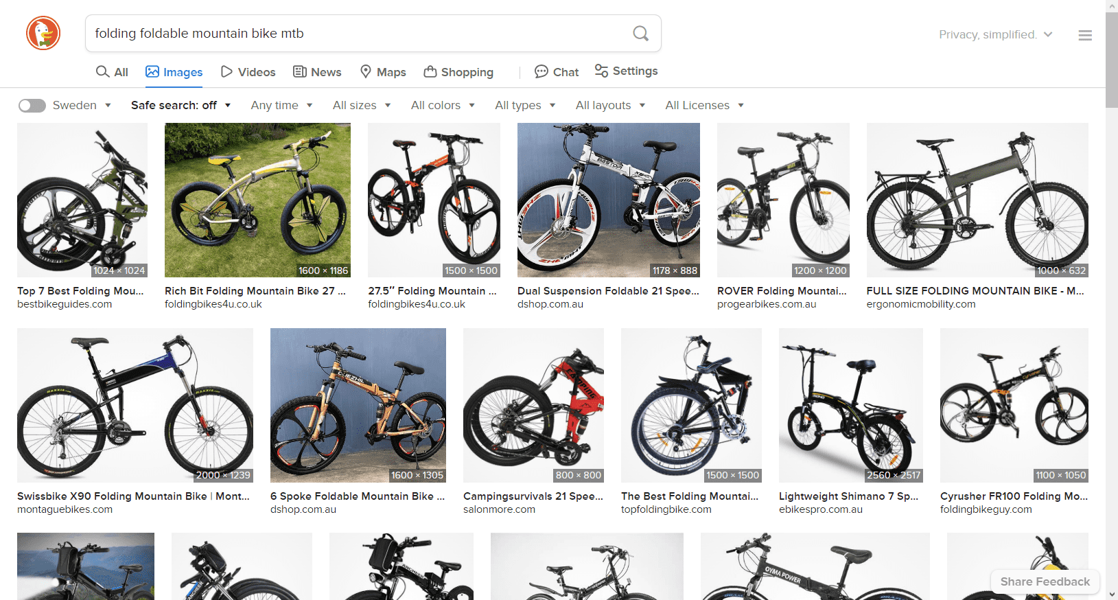Click inside the search query field
This screenshot has width=1118, height=600.
(x=357, y=33)
